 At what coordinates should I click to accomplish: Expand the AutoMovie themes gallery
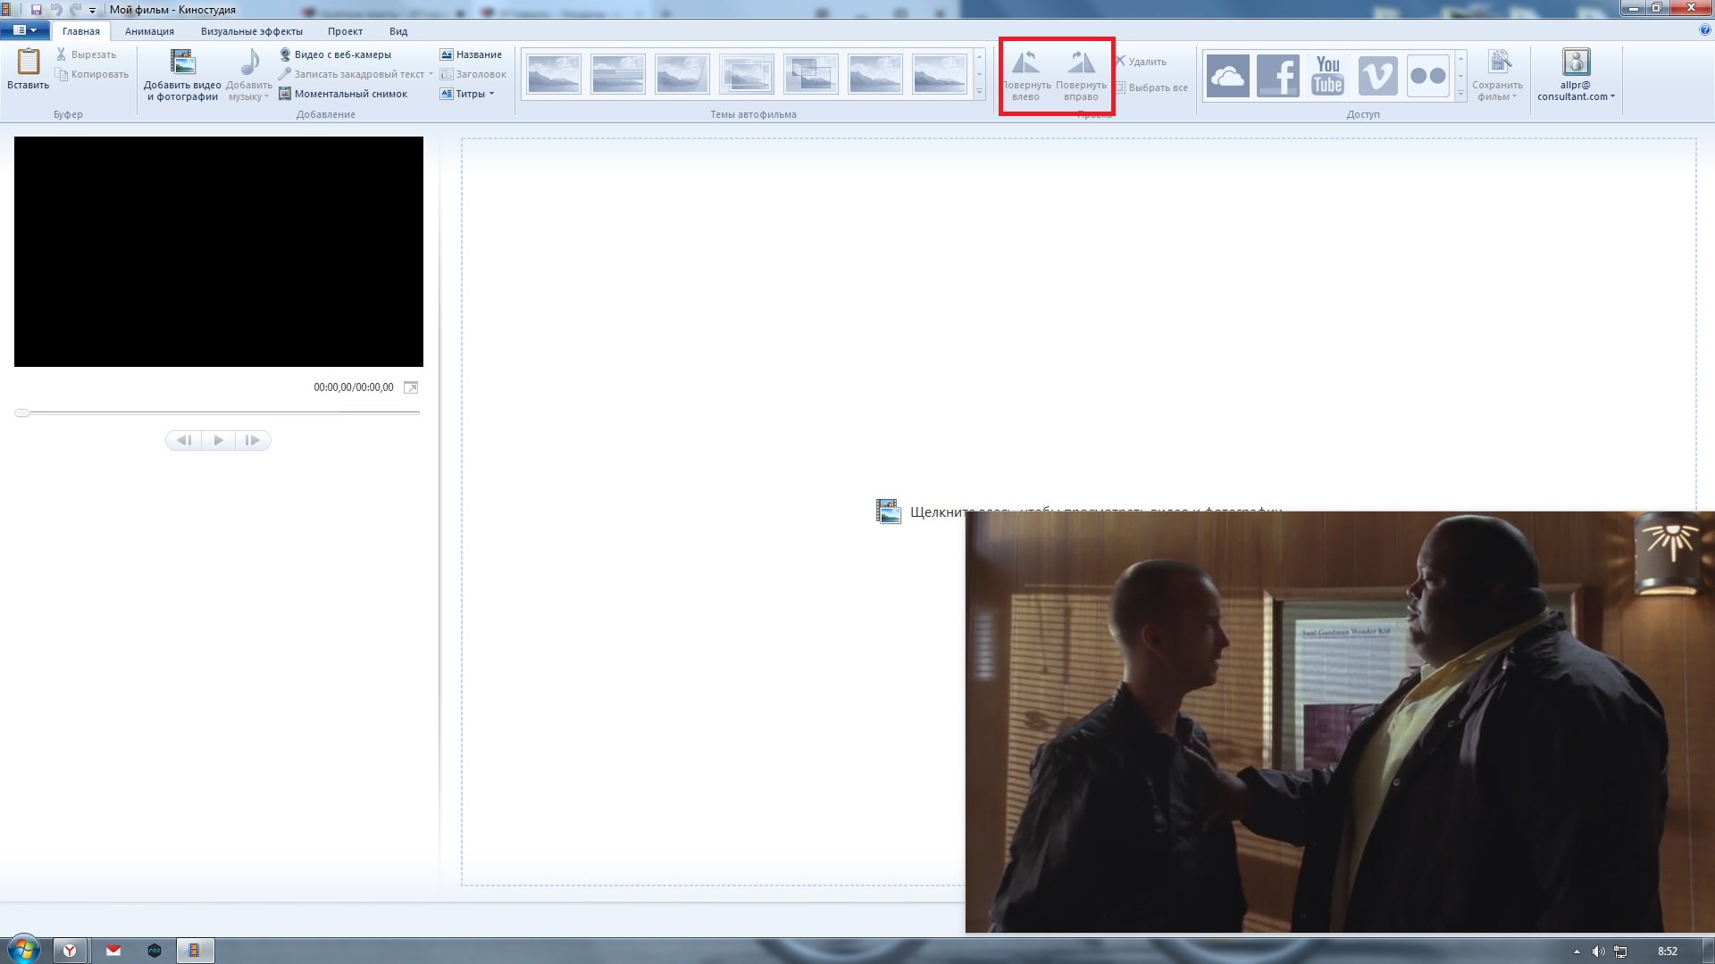(x=980, y=92)
